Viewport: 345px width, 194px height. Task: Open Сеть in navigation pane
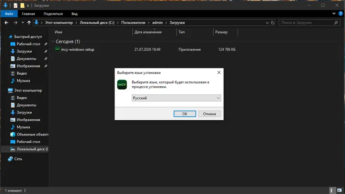click(18, 159)
